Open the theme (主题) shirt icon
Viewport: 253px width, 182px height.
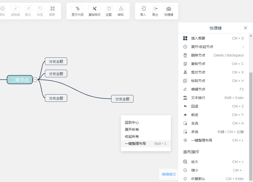109,8
